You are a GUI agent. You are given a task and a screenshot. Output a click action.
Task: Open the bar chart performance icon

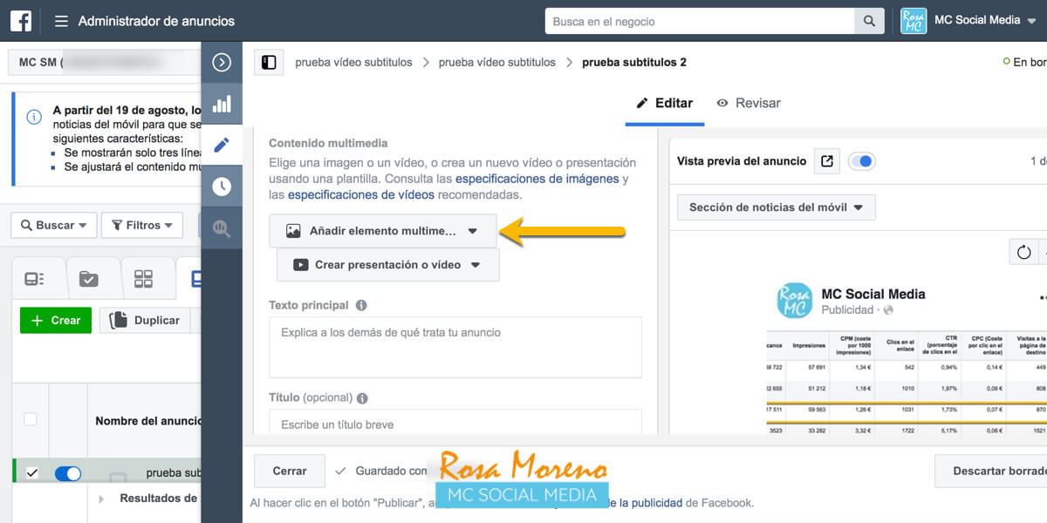point(222,104)
